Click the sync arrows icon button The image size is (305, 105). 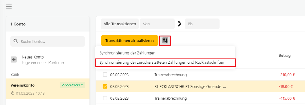[x=165, y=41]
